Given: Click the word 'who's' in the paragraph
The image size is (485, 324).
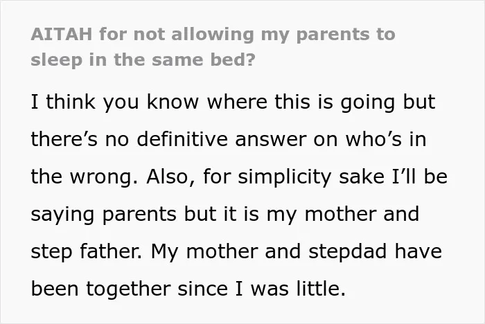Looking at the screenshot, I should [373, 139].
